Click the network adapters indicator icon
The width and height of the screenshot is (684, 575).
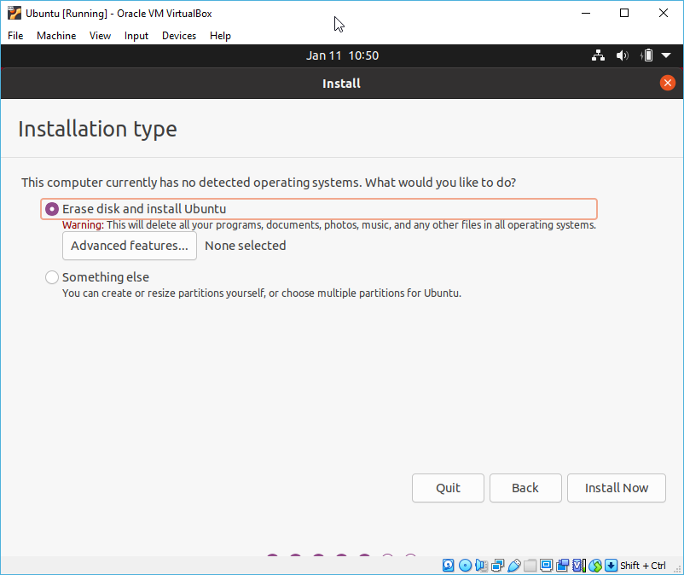pos(498,566)
